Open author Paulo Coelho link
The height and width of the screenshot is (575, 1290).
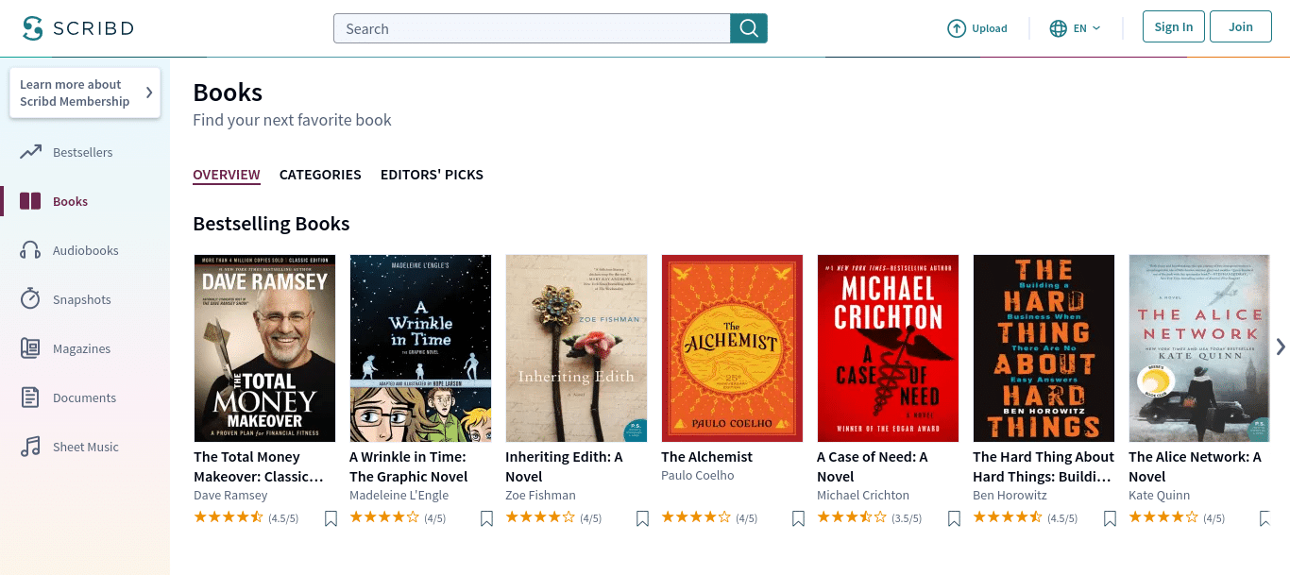coord(697,475)
